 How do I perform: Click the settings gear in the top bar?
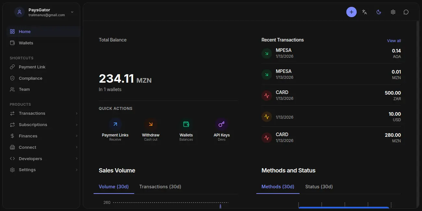[x=393, y=12]
